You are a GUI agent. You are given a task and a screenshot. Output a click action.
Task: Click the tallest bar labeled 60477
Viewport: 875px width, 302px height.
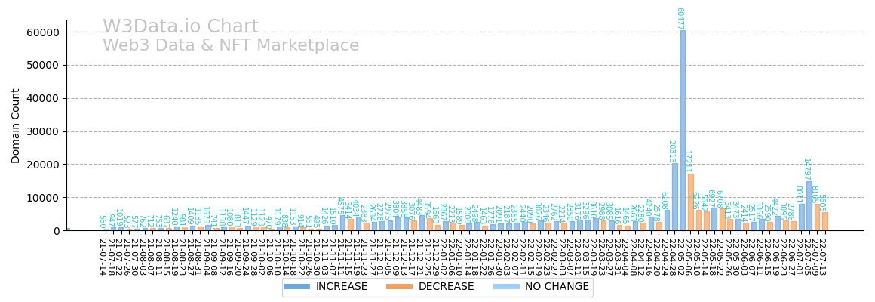[x=683, y=130]
